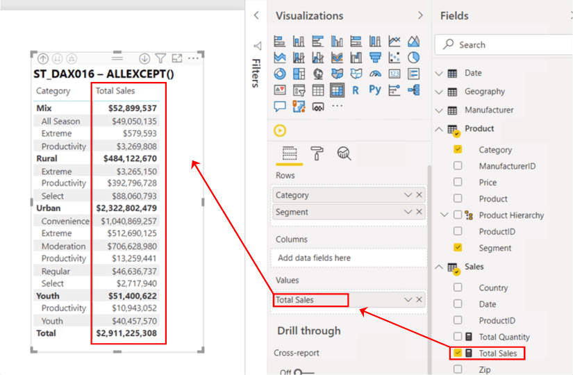The height and width of the screenshot is (375, 573).
Task: Select the Area chart visual
Action: 413,41
